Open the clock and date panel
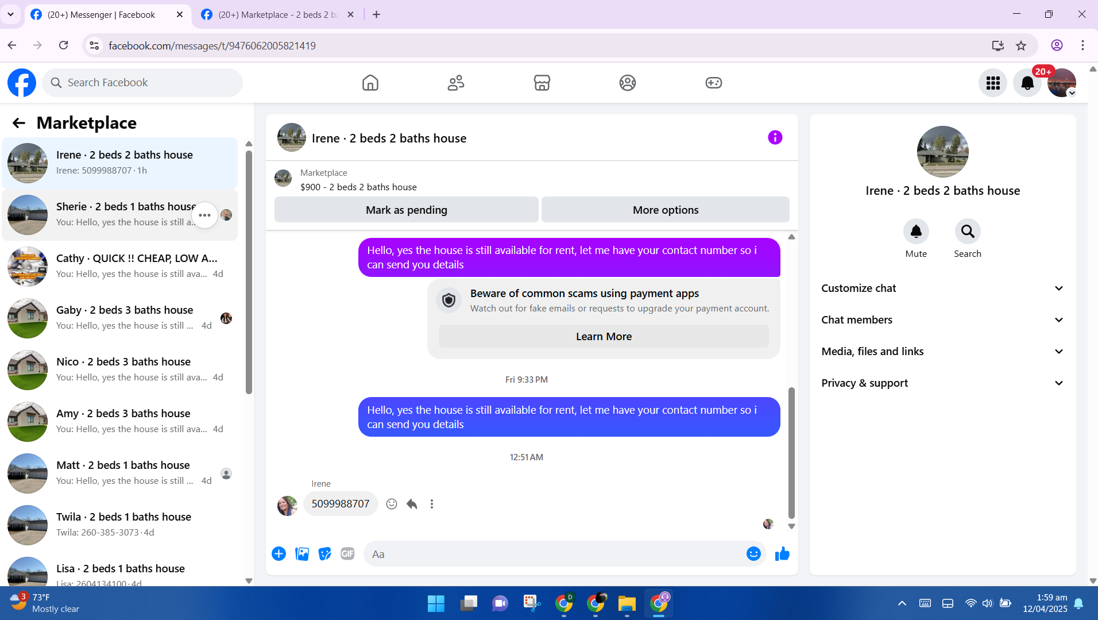The image size is (1098, 620). pos(1045,603)
